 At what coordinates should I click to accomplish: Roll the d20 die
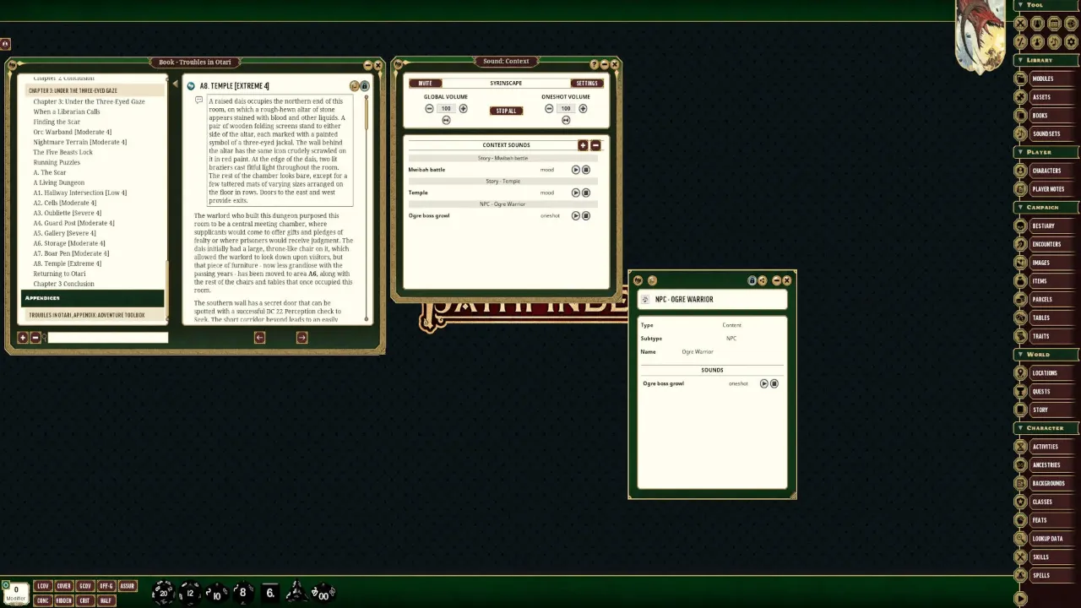(x=163, y=592)
